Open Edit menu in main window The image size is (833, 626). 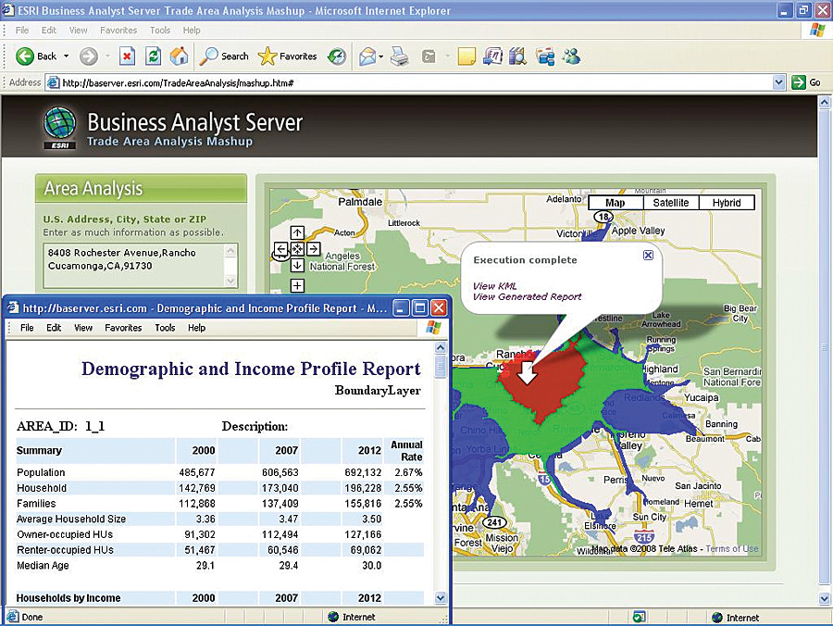[x=49, y=31]
